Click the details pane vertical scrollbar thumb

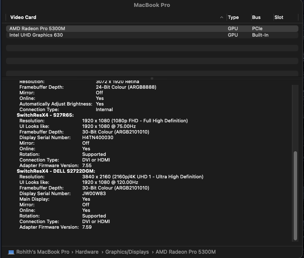[x=295, y=196]
